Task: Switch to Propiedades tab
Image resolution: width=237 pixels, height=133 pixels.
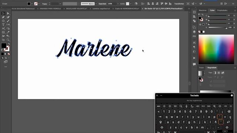Action: pos(222,10)
